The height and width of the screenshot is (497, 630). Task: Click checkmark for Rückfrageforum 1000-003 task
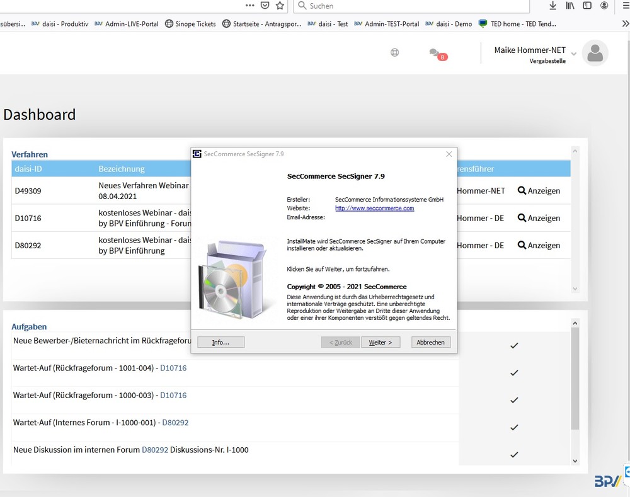(x=514, y=400)
